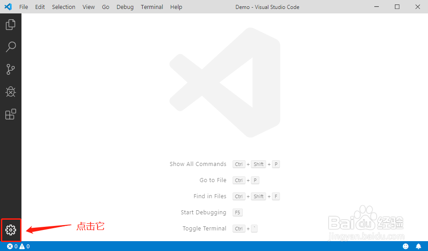The width and height of the screenshot is (428, 251).
Task: Close the VS Code window
Action: click(418, 7)
